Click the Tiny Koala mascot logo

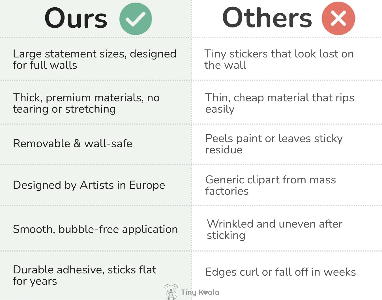pyautogui.click(x=171, y=292)
